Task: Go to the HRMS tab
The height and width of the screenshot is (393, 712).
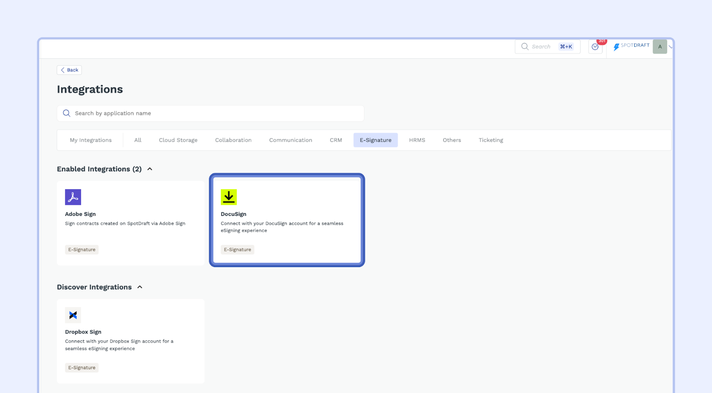Action: [417, 140]
